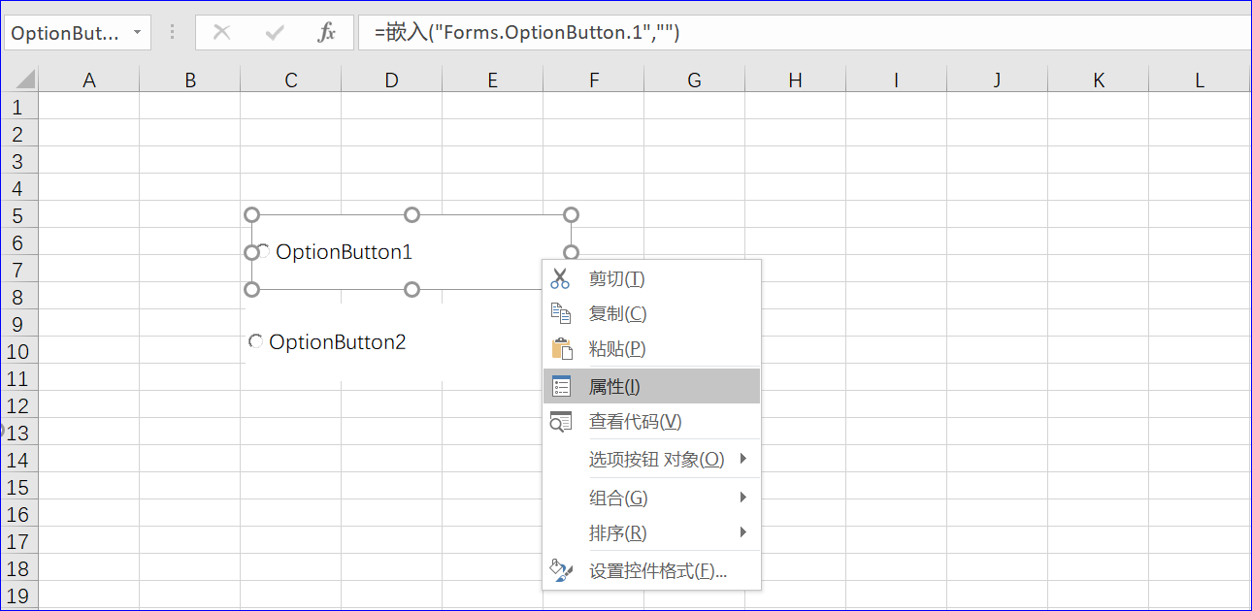The height and width of the screenshot is (611, 1252).
Task: Open the Name Box dropdown arrow
Action: [139, 31]
